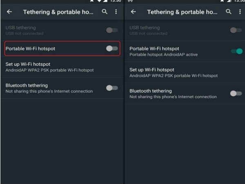Open three-dot overflow menu on right screen
The width and height of the screenshot is (245, 184).
(240, 12)
